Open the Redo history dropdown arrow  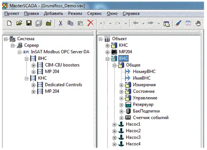(x=126, y=24)
